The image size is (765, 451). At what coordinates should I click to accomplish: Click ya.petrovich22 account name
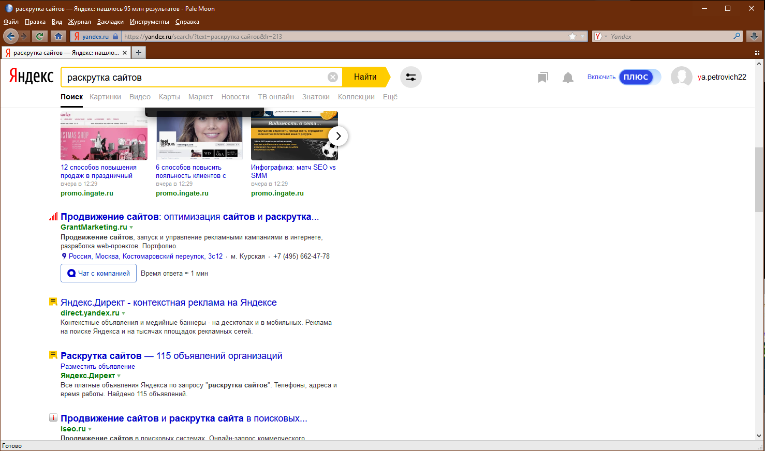tap(722, 77)
